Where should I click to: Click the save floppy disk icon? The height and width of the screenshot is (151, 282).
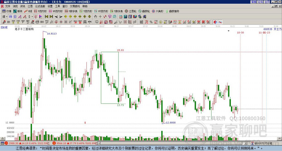(x=135, y=17)
